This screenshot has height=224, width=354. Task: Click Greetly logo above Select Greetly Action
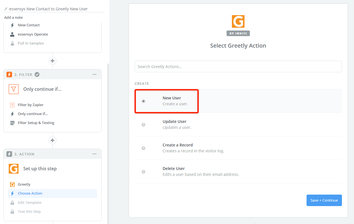coord(238,21)
